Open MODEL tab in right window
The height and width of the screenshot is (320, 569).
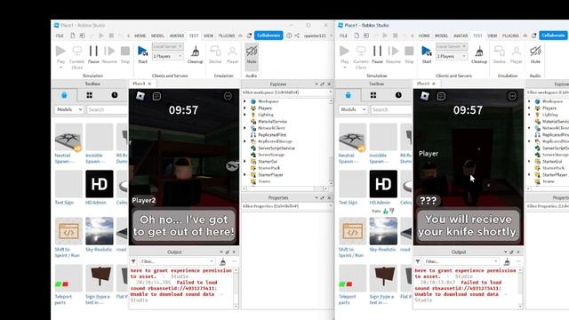[441, 36]
